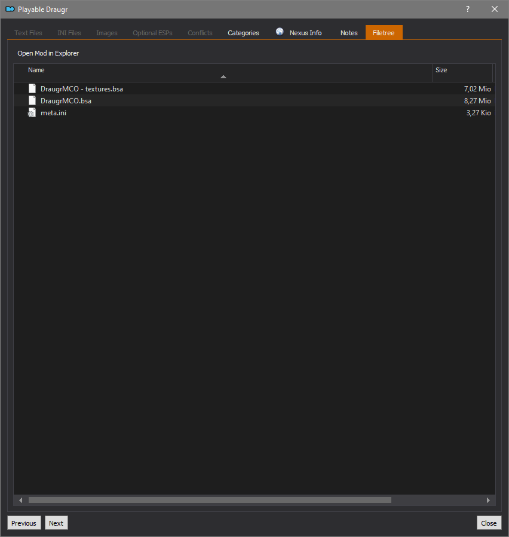509x537 pixels.
Task: Click the DraugrMCO - textures.bsa file icon
Action: click(32, 88)
